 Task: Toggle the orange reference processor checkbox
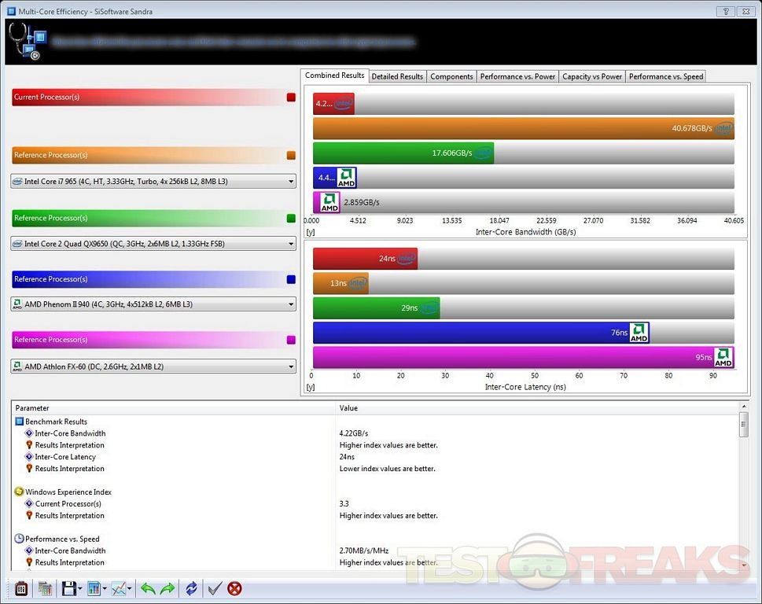tap(291, 156)
